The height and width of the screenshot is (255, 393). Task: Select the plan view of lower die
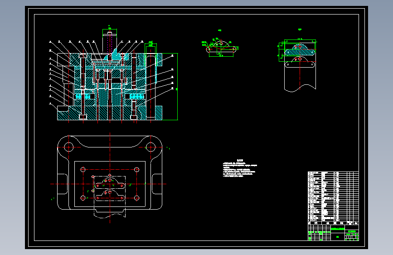point(110,177)
